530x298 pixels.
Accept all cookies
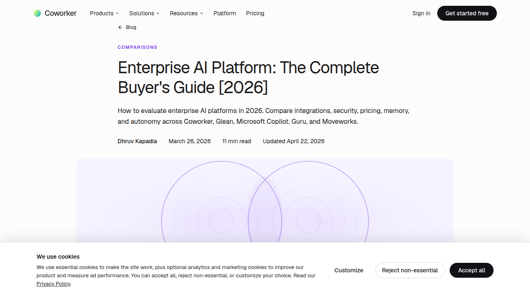point(472,270)
